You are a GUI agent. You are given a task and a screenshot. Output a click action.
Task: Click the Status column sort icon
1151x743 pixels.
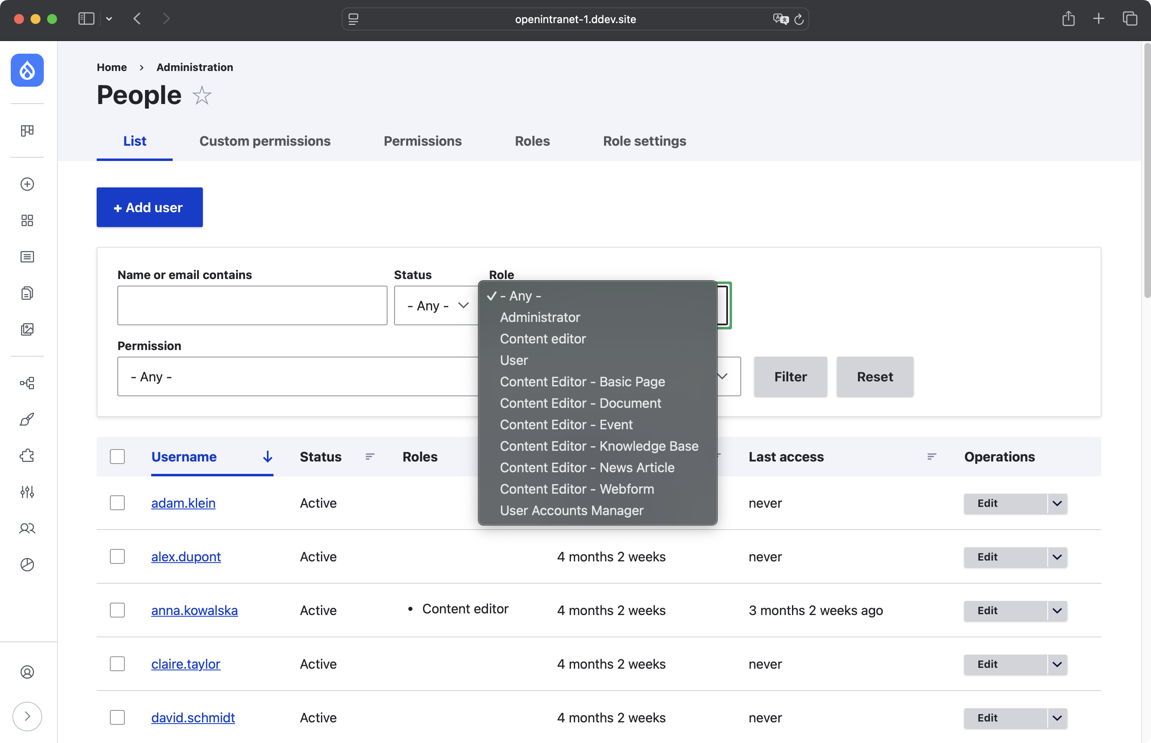[x=370, y=457]
